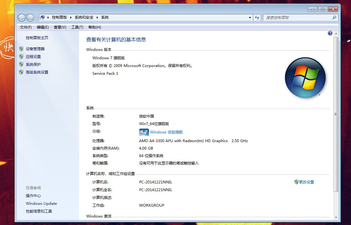
Task: Close the System window
Action: pos(333,9)
